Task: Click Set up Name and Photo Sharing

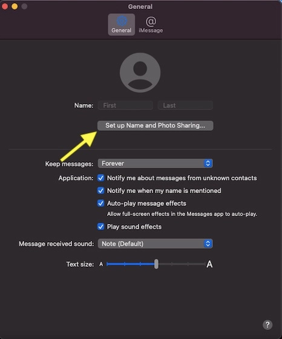Action: pyautogui.click(x=156, y=126)
